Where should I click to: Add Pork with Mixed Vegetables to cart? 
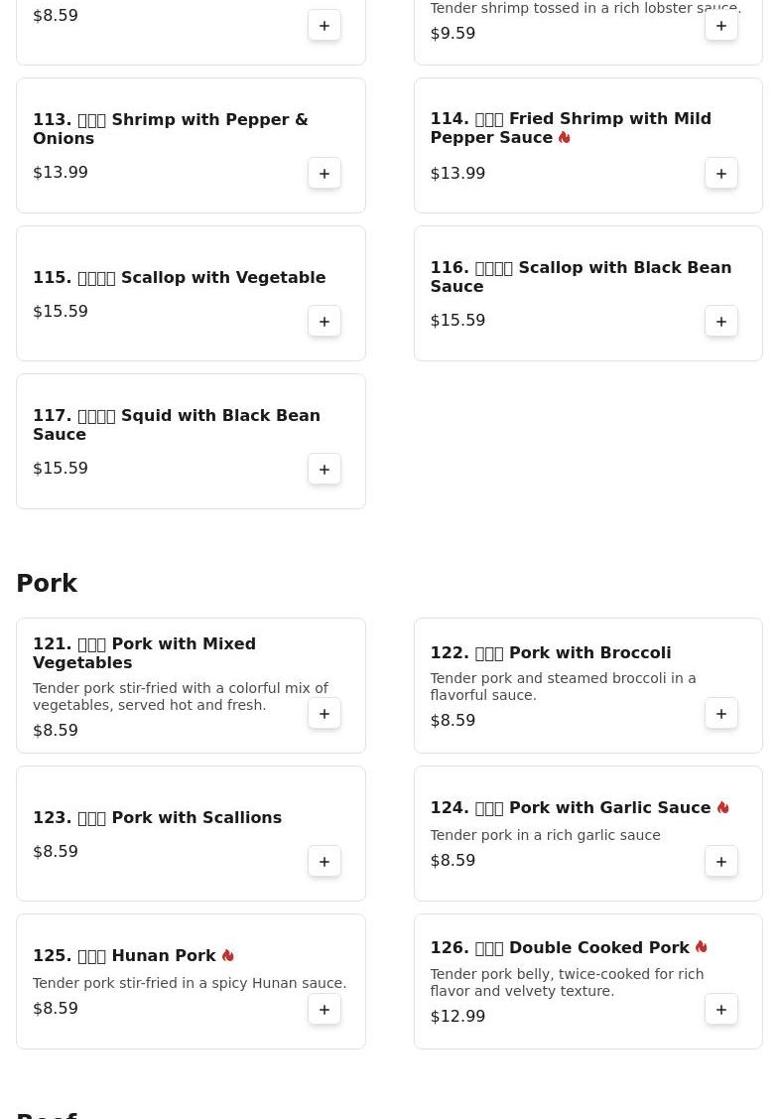[325, 714]
